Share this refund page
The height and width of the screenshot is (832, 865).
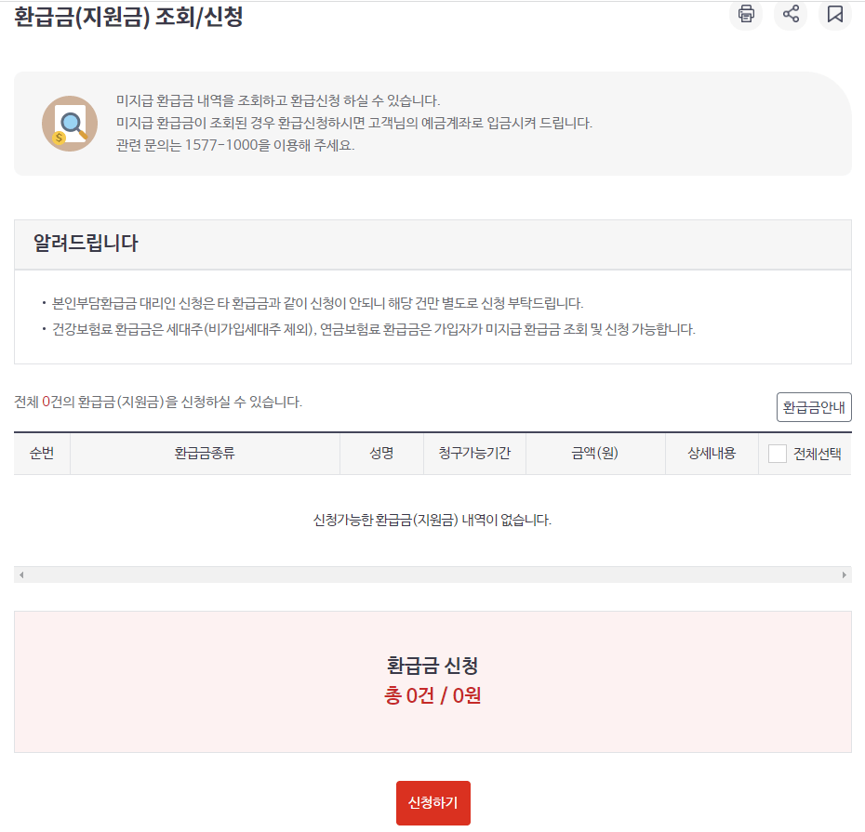click(x=790, y=16)
